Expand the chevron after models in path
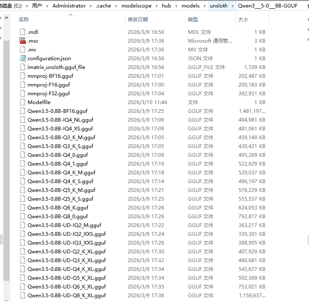 click(205, 6)
